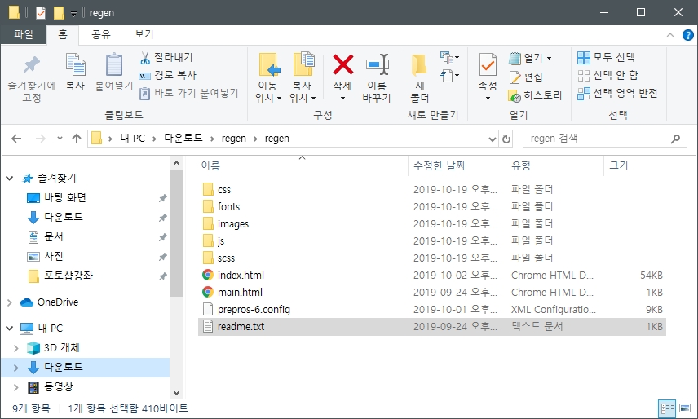
Task: Click 바로 가기 붙여넣기 (Paste shortcut)
Action: pos(189,93)
